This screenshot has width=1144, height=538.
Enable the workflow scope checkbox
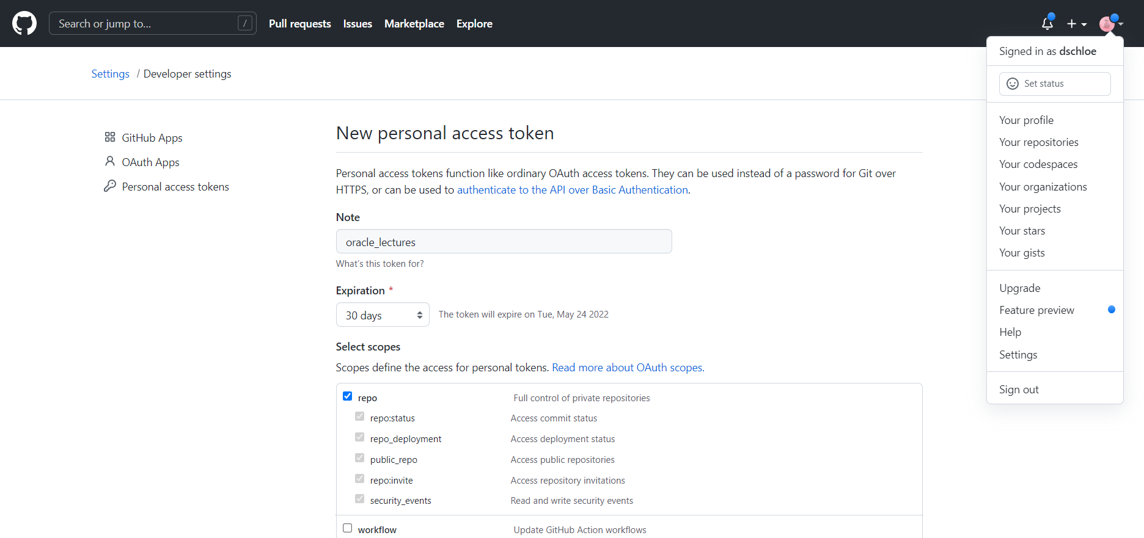pos(348,528)
